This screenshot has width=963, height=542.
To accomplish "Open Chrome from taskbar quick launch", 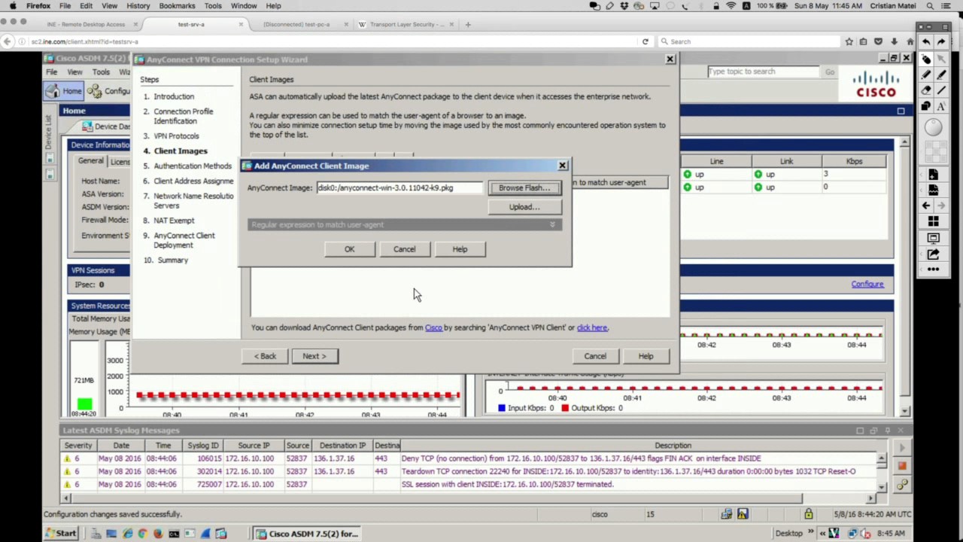I will (x=142, y=534).
